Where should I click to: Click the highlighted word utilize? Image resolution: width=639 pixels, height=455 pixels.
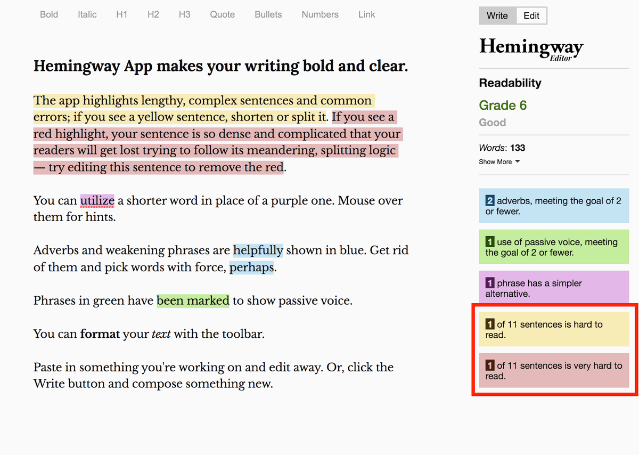tap(97, 200)
